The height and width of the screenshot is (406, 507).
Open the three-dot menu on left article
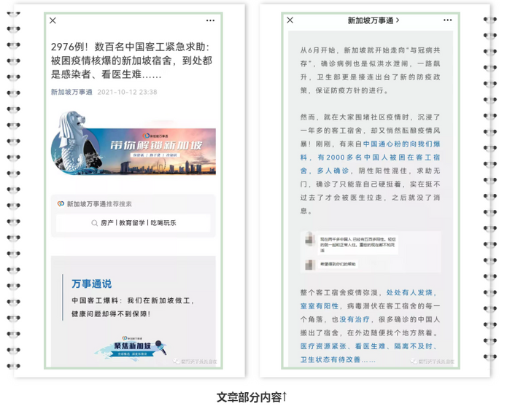[210, 20]
